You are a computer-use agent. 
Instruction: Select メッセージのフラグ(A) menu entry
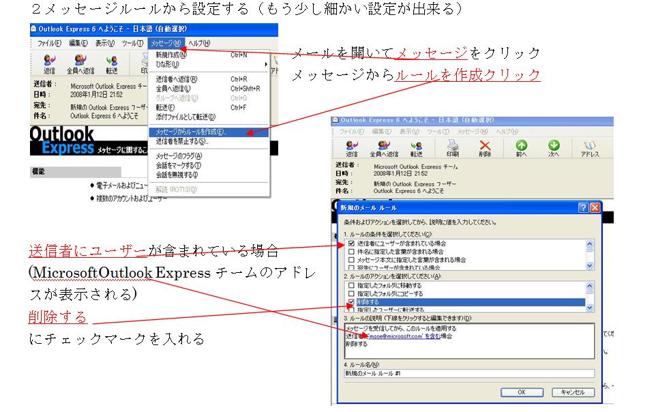pyautogui.click(x=209, y=156)
